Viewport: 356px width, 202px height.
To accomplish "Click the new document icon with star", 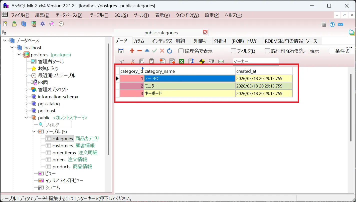I will (5, 24).
